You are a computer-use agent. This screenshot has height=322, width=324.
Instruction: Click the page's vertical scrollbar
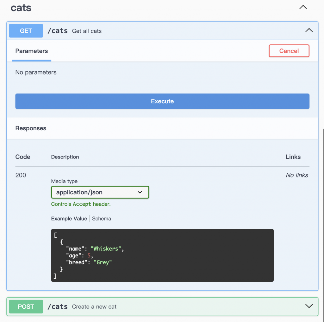[x=323, y=222]
